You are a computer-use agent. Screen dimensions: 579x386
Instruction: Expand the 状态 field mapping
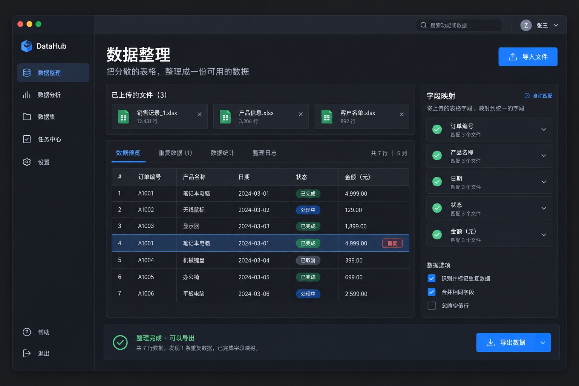(544, 208)
